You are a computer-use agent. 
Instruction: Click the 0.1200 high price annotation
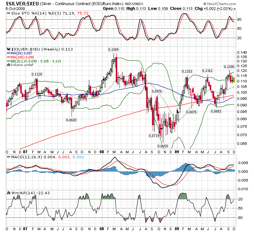(228, 67)
